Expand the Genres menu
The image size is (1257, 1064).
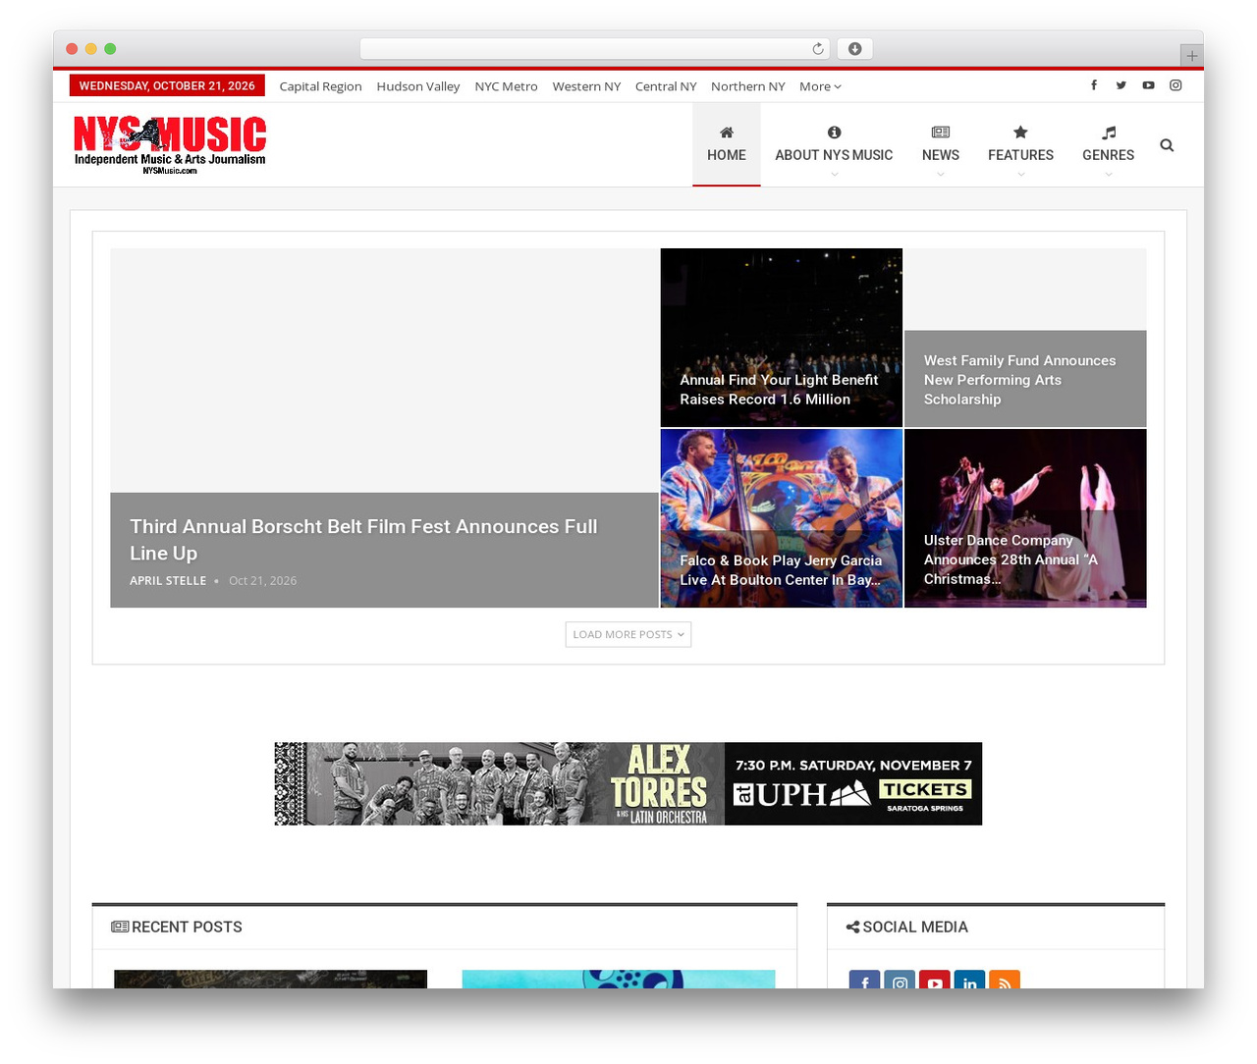[x=1108, y=145]
